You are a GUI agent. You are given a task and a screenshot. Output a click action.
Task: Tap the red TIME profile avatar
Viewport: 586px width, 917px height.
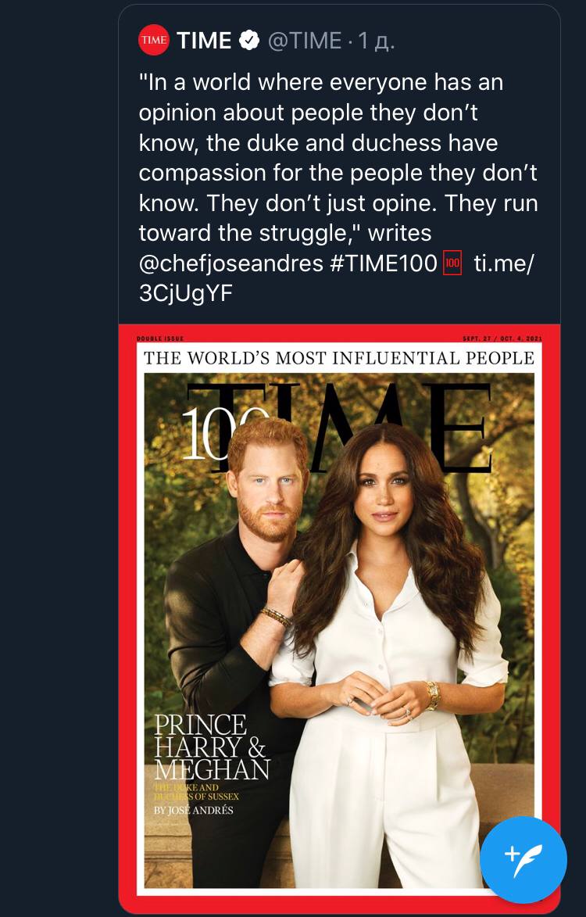(x=154, y=41)
